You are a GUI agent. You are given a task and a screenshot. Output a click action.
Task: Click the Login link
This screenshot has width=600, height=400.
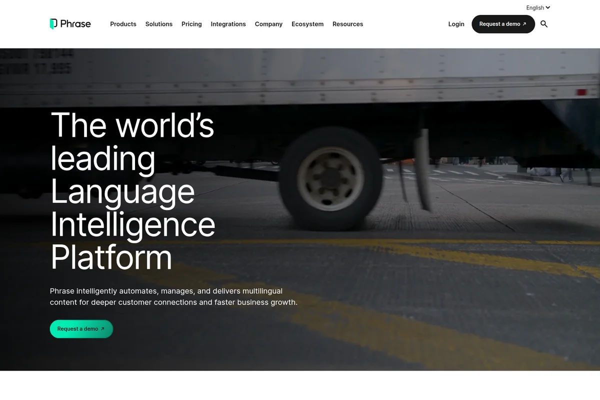pos(456,24)
